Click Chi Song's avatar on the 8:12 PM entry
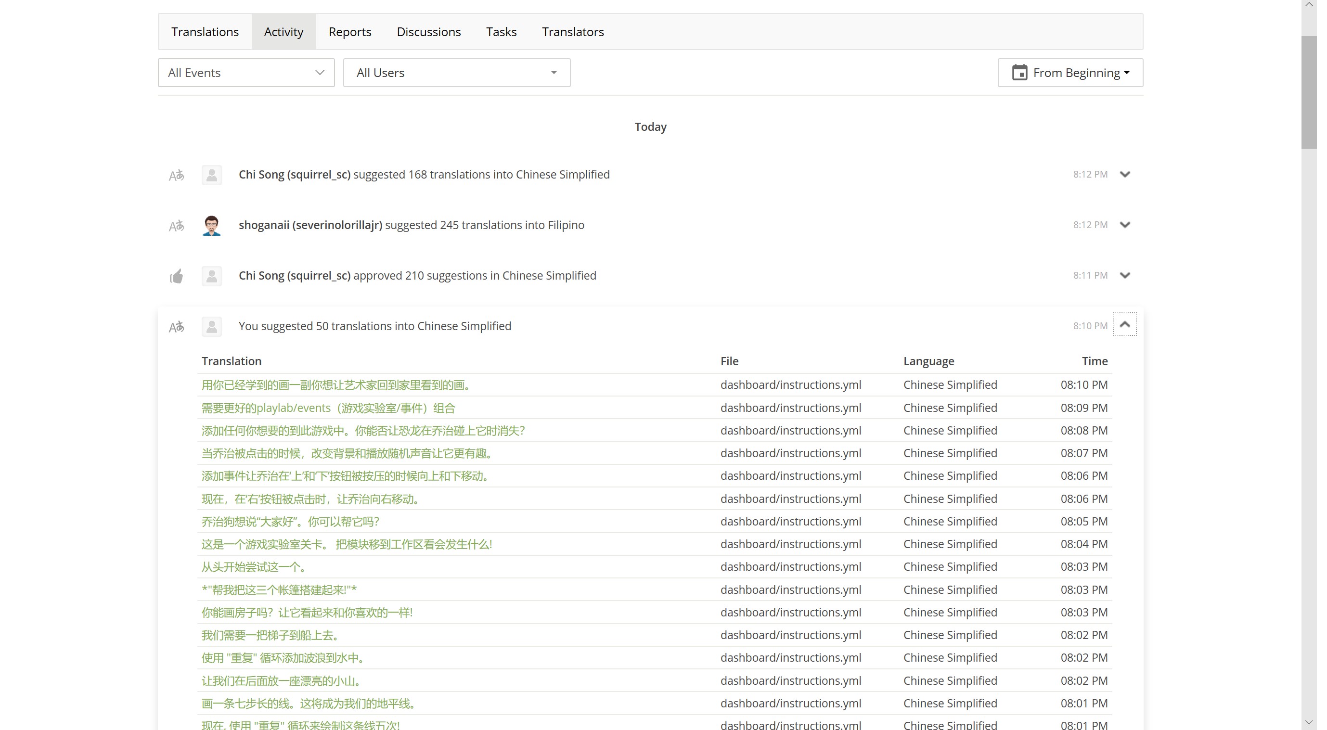Screen dimensions: 1327x730 pos(211,175)
